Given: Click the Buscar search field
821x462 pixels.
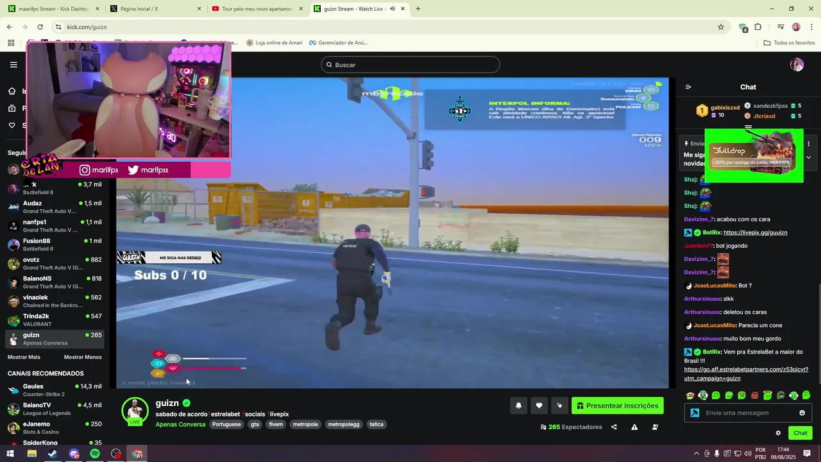Looking at the screenshot, I should click(x=410, y=65).
